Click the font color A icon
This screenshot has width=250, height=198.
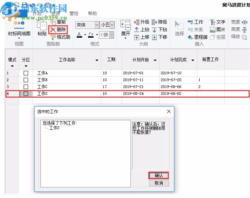79,35
